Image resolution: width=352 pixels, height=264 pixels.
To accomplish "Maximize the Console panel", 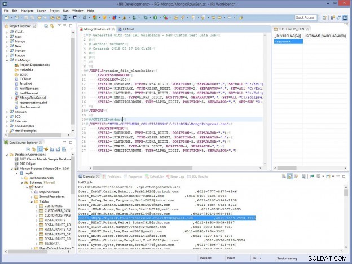I will click(x=344, y=176).
